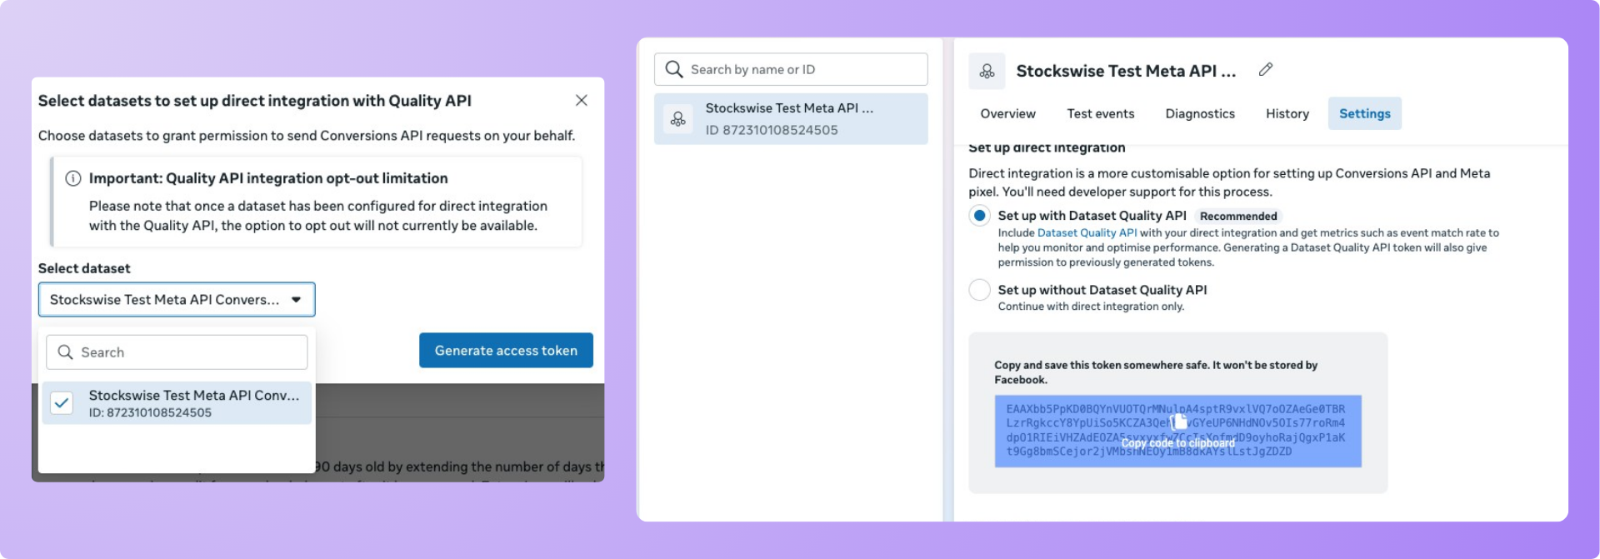
Task: Close the Quality API dataset dialog
Action: pos(582,101)
